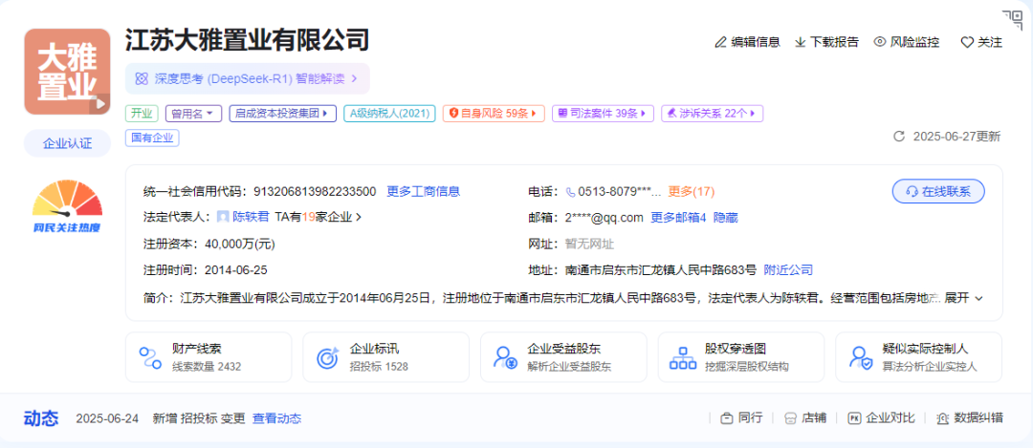Open 深度思考 DeepSeek-R1 智能解读 banner

click(248, 79)
